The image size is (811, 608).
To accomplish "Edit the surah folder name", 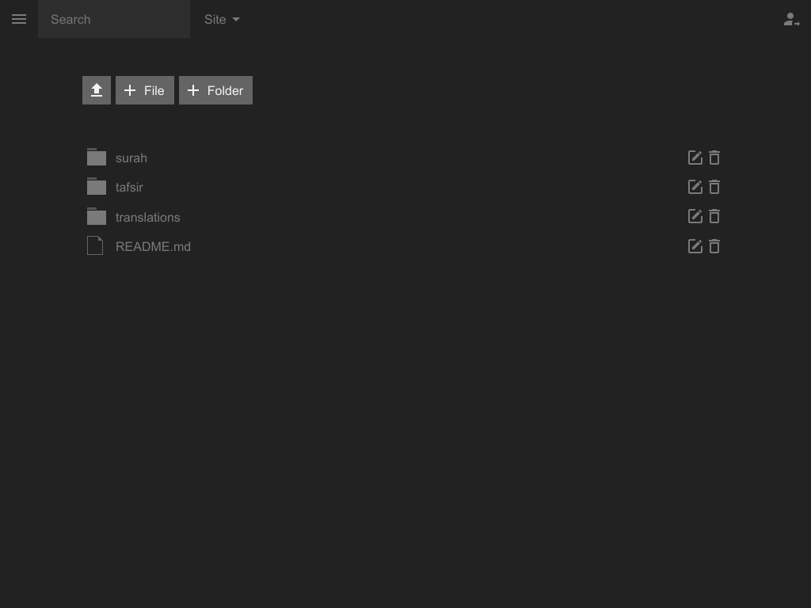I will tap(695, 158).
